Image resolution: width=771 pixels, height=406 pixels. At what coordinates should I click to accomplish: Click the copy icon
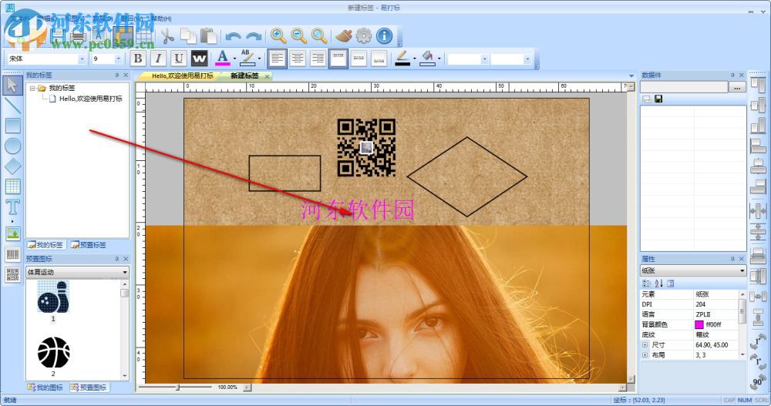coord(188,36)
